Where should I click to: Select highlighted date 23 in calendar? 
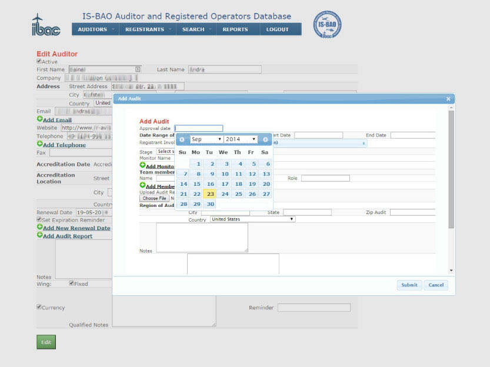pyautogui.click(x=209, y=194)
